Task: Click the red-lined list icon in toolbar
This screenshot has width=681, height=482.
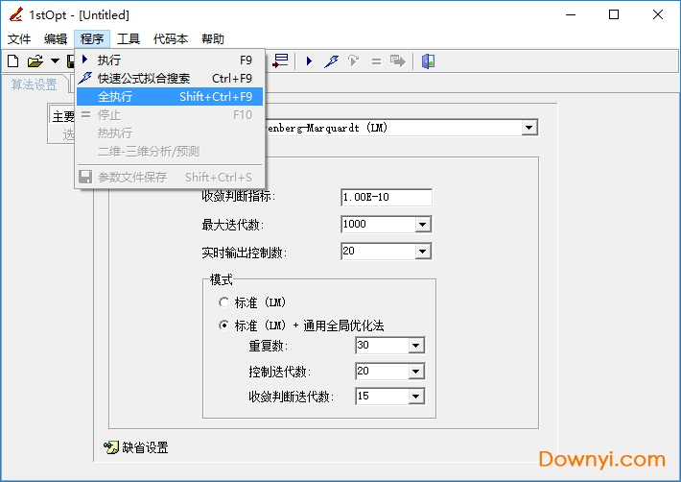Action: [280, 60]
